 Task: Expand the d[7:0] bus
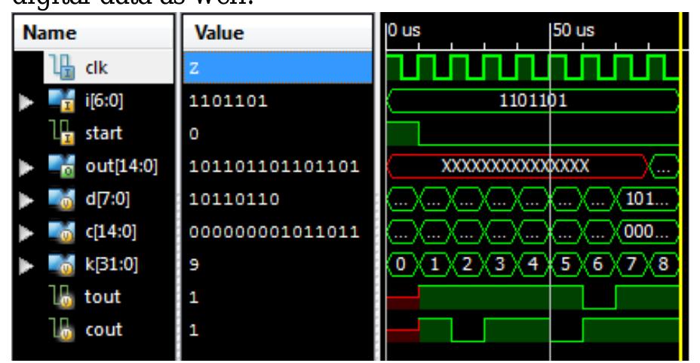(26, 200)
